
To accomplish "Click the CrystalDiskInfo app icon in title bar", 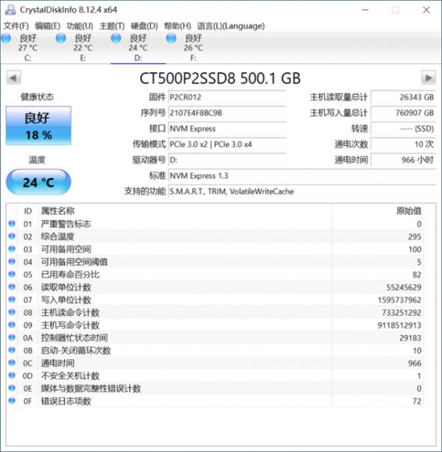I will [10, 10].
